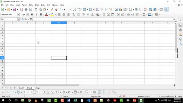This screenshot has height=103, width=183.
Task: Open the sidebar Functions fx icon
Action: point(180,44)
